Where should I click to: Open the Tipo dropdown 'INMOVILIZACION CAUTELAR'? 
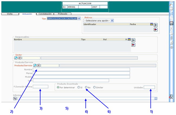click(64, 18)
